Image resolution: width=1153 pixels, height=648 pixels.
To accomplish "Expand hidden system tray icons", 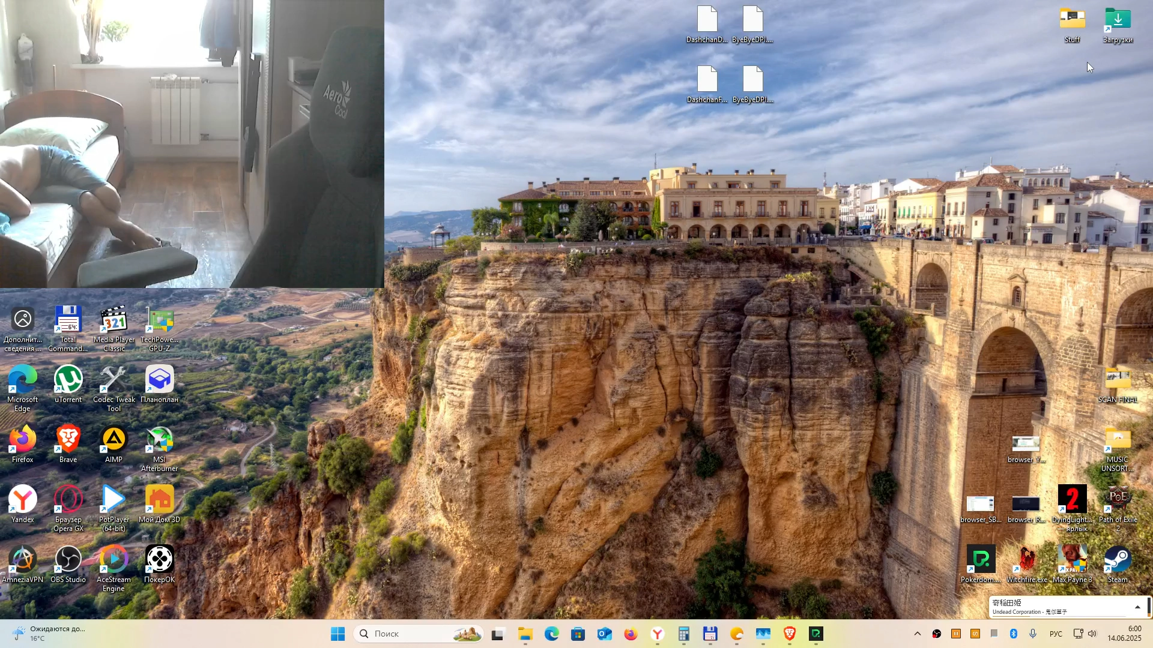I will 917,634.
